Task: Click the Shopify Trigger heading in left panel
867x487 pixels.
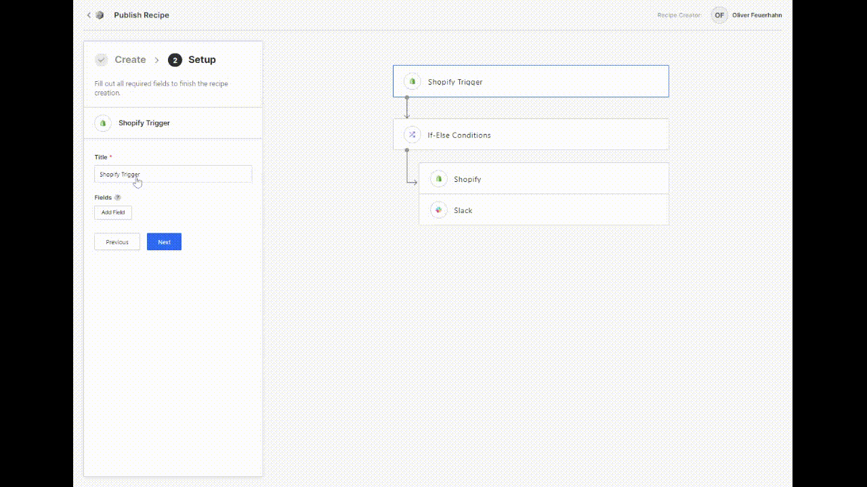Action: click(144, 123)
